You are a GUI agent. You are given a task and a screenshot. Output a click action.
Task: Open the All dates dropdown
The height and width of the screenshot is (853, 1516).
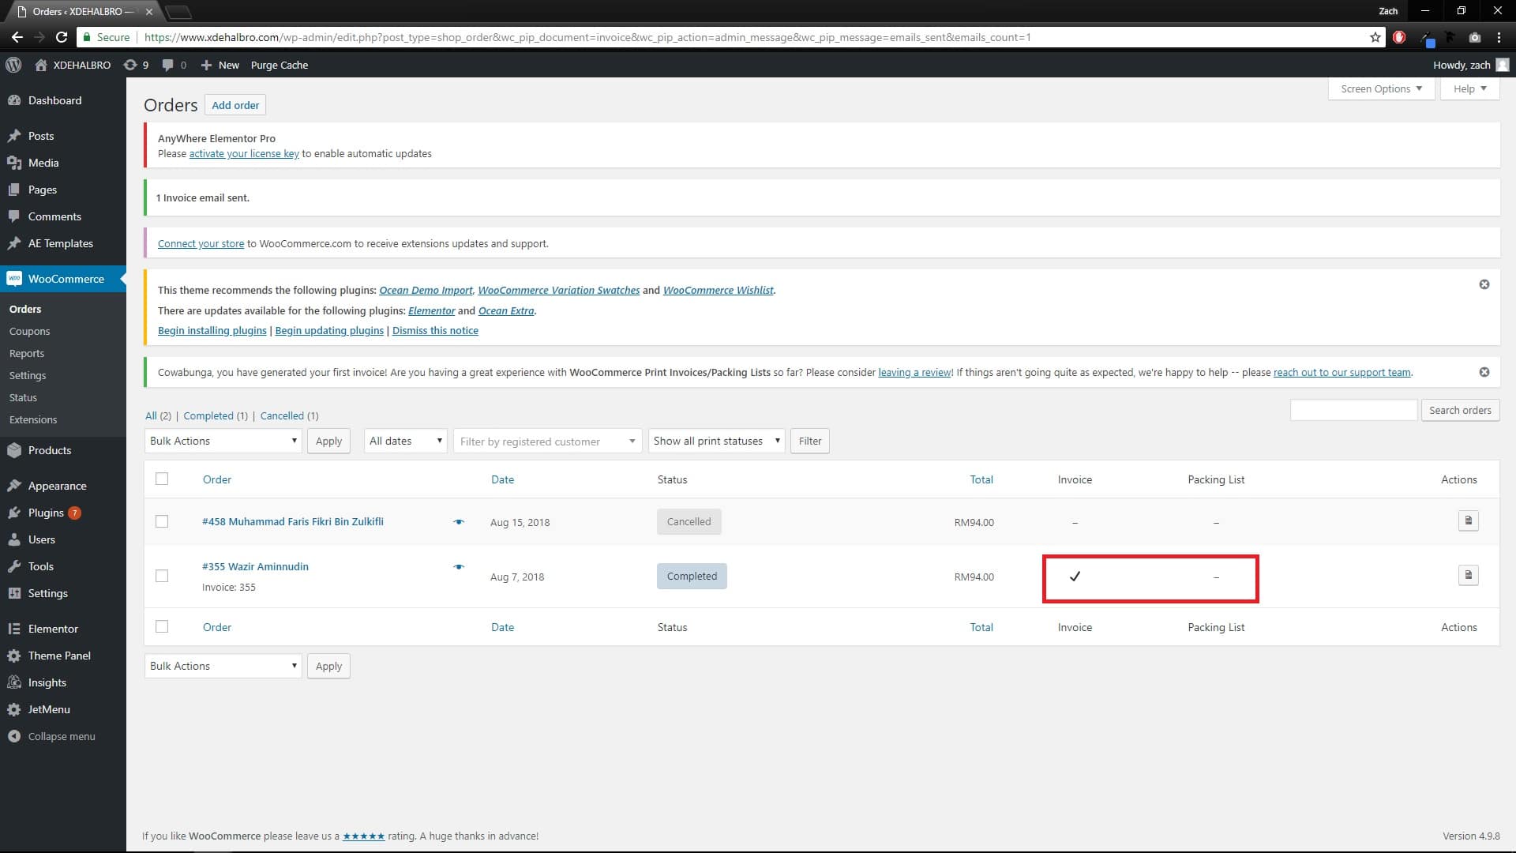tap(406, 441)
